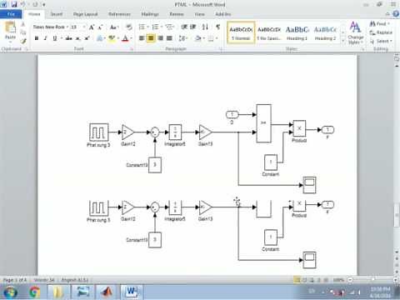
Task: Click the Find button
Action: click(x=379, y=24)
